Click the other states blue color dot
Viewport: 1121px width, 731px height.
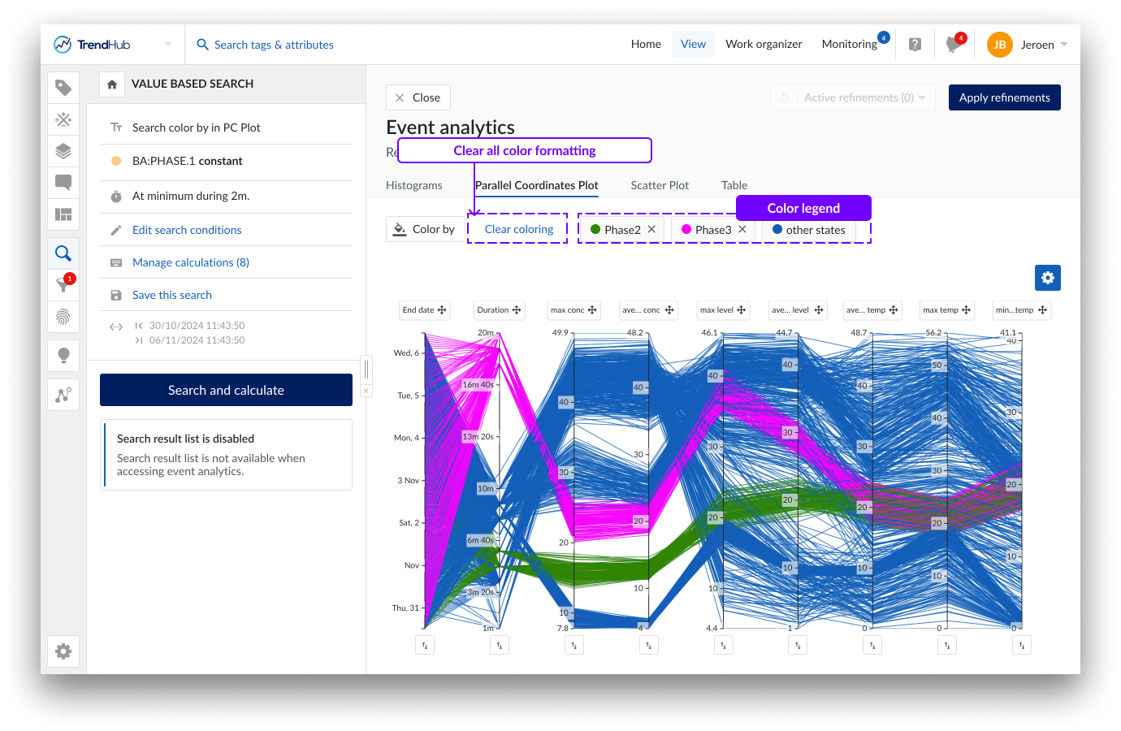click(777, 230)
